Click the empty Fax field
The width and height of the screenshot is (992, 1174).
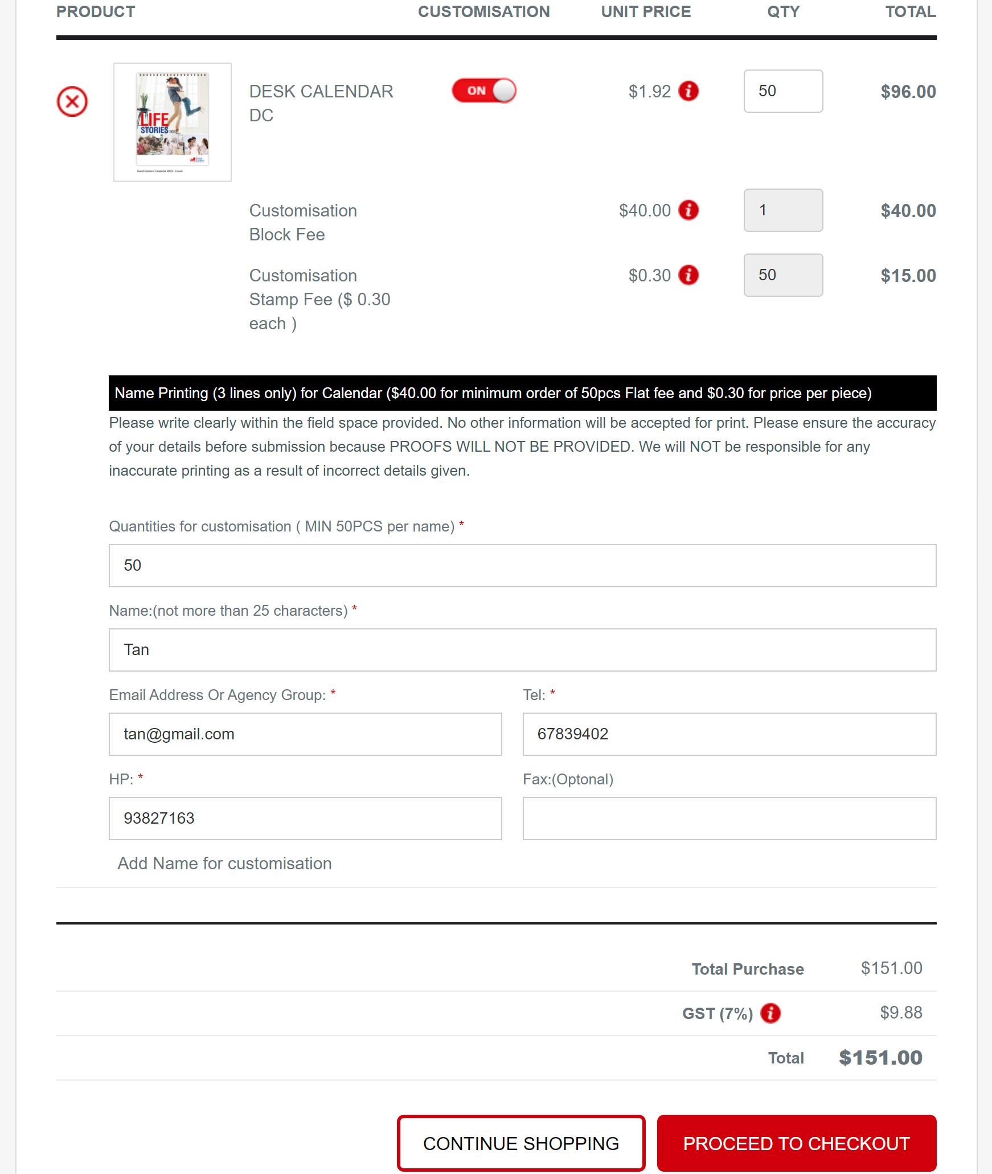(x=729, y=819)
